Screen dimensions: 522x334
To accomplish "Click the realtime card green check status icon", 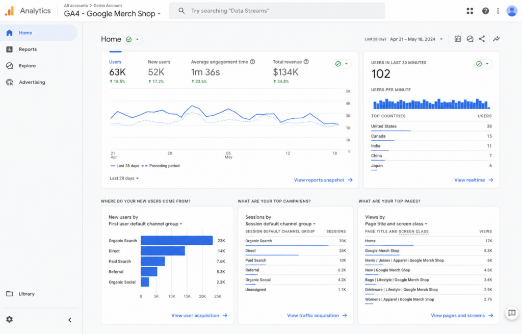I will click(x=479, y=64).
